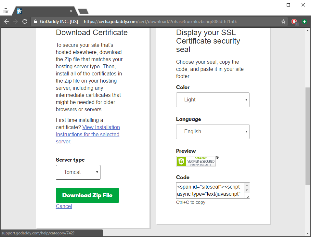Open the AdBlock extension showing 1 blocked item
Image resolution: width=311 pixels, height=237 pixels.
pyautogui.click(x=293, y=21)
